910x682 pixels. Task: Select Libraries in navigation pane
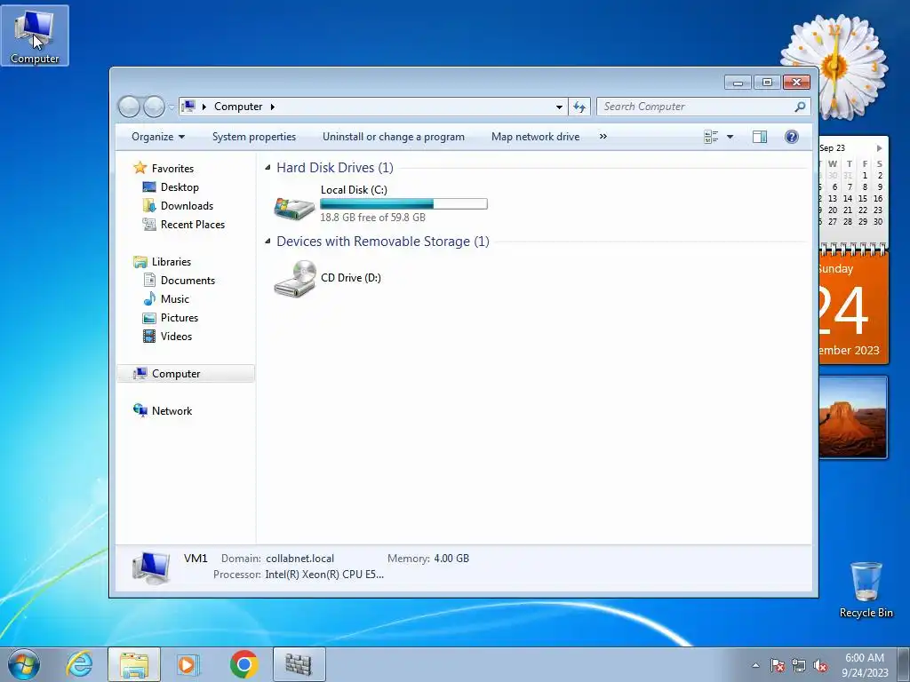(x=171, y=262)
